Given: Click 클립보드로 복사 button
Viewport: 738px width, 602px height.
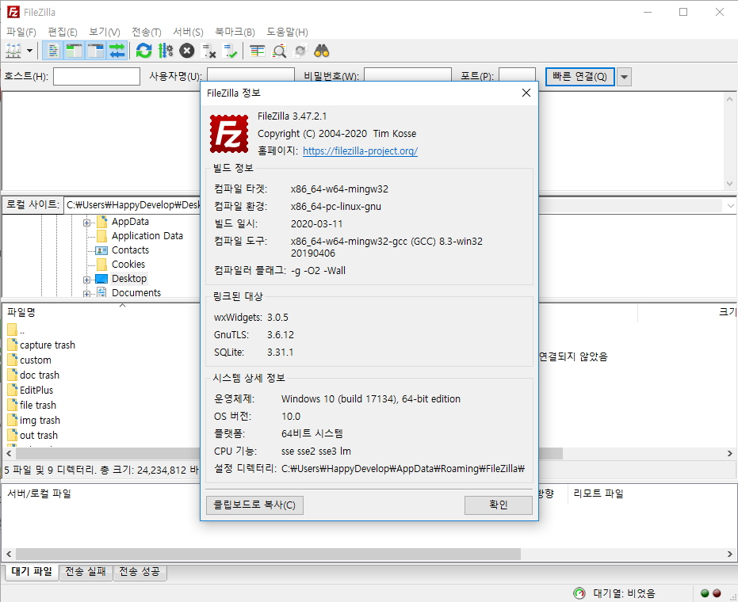Looking at the screenshot, I should coord(254,505).
